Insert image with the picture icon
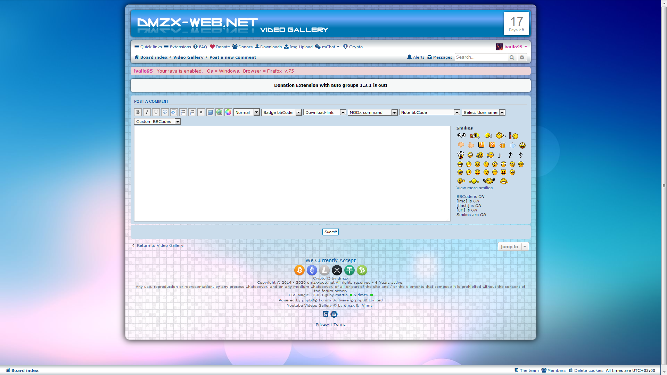This screenshot has width=667, height=375. pos(210,112)
